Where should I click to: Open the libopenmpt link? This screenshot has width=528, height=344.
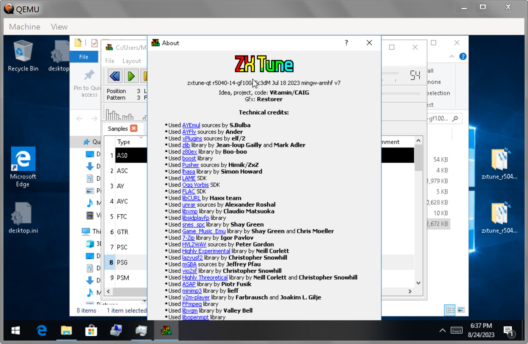(x=195, y=317)
